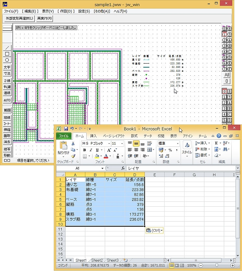
Task: Click the Excel quick access save icon
Action: [x=66, y=129]
